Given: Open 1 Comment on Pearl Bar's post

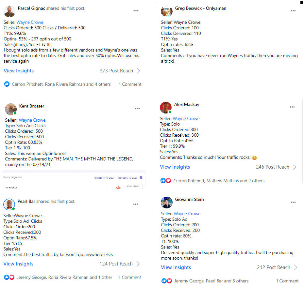Looking at the screenshot, I should click(130, 277).
